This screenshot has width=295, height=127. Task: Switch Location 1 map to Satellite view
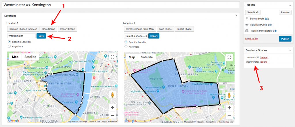[30, 57]
